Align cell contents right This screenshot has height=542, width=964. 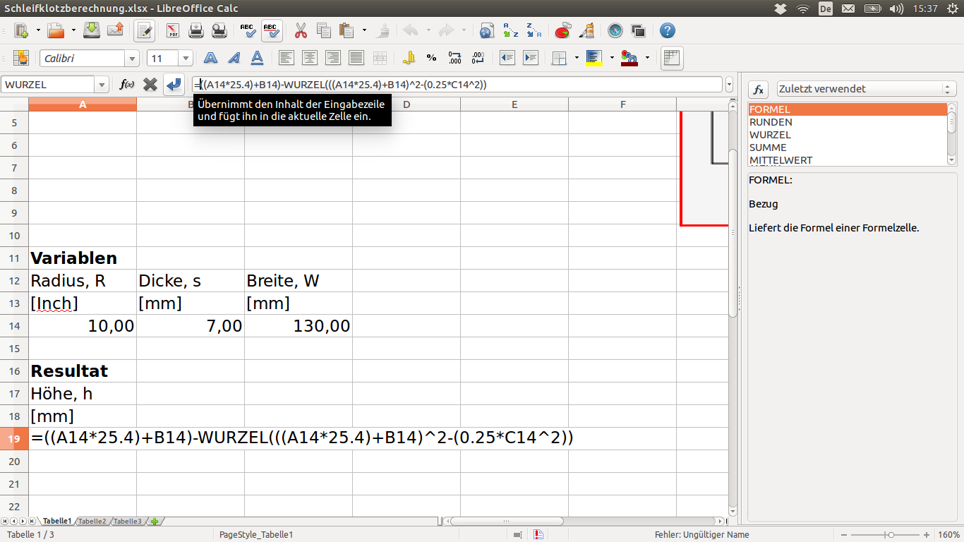332,58
